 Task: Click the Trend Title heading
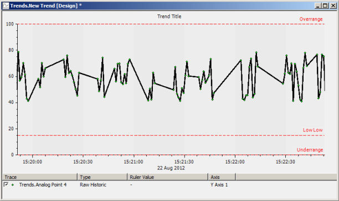tap(169, 17)
